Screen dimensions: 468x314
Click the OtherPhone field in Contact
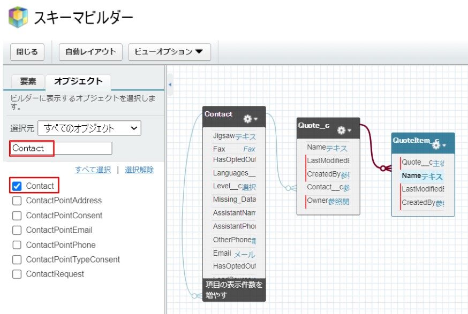pyautogui.click(x=234, y=240)
